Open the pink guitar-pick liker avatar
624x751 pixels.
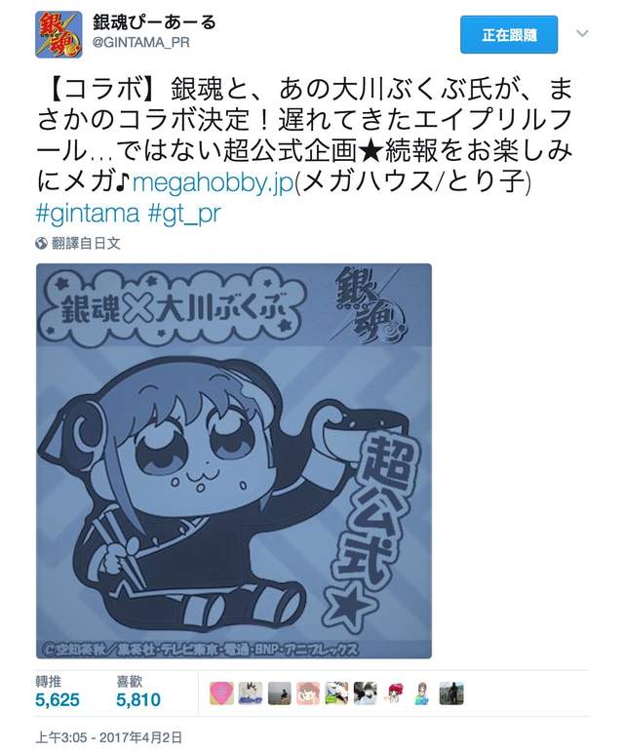pos(221,693)
